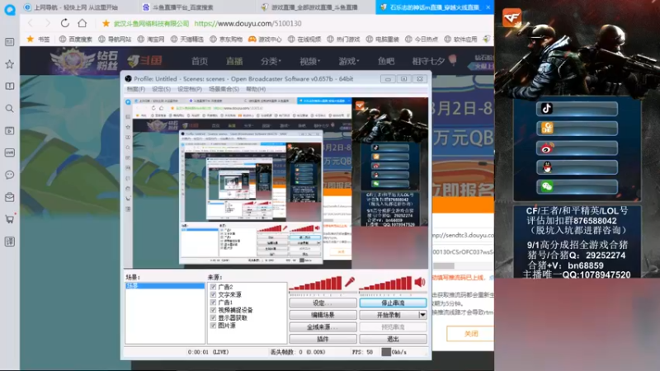This screenshot has height=371, width=660.
Task: Go to the browser home page icon
Action: tap(82, 23)
